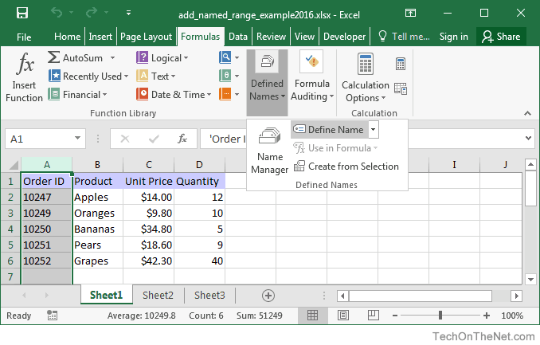Click inside the Name Box showing A1
This screenshot has height=345, width=540.
tap(38, 139)
